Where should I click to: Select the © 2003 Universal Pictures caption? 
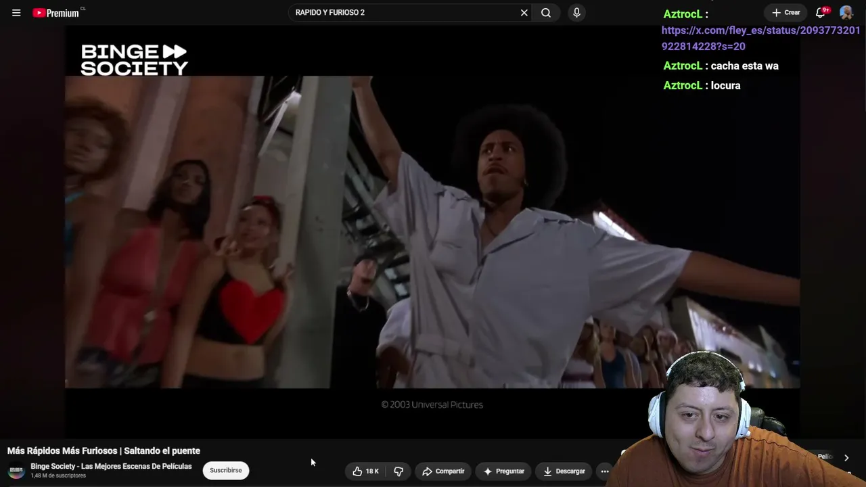click(432, 404)
